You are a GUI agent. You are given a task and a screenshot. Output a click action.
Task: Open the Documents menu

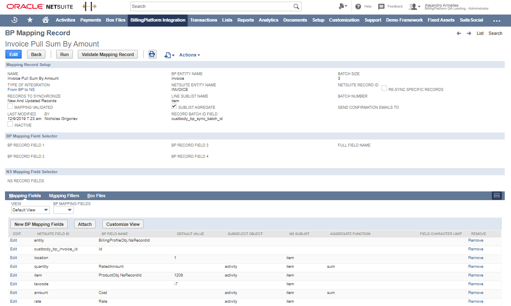tap(295, 20)
